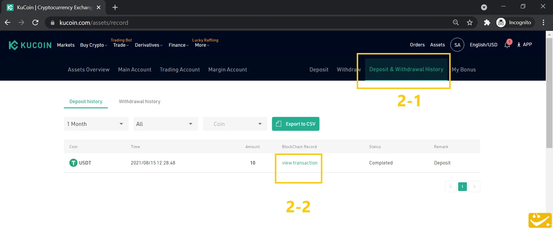The image size is (553, 229).
Task: Open Chrome three-dot menu
Action: click(x=543, y=22)
